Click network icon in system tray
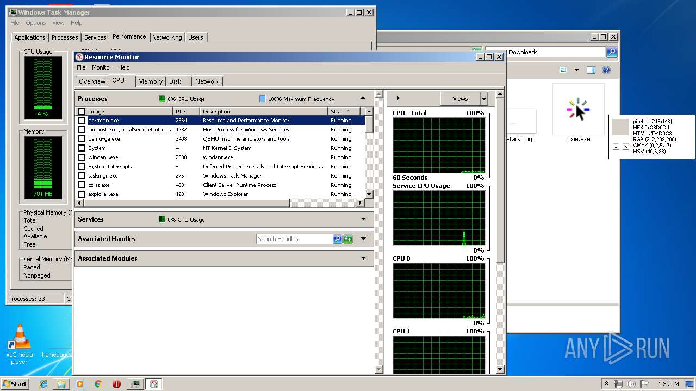The width and height of the screenshot is (696, 391). coord(618,384)
